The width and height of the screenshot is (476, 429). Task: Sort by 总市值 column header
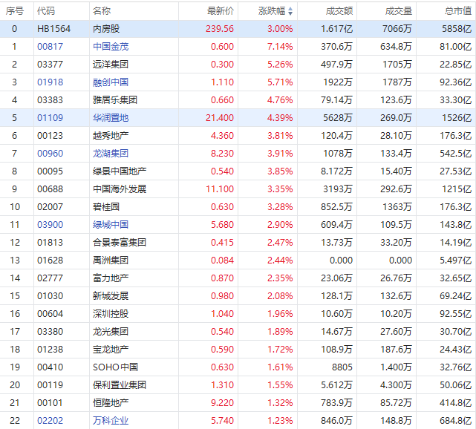tap(458, 11)
